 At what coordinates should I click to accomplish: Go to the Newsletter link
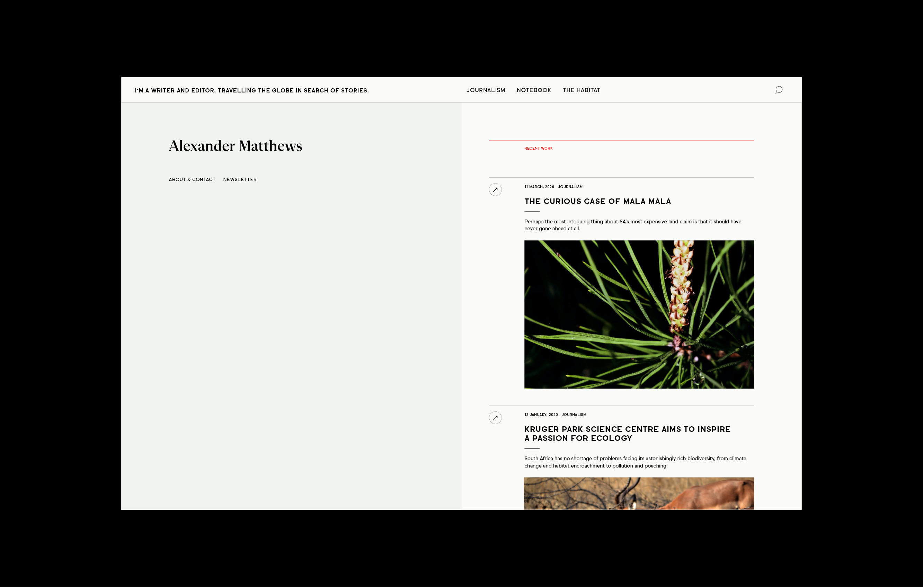pyautogui.click(x=240, y=179)
